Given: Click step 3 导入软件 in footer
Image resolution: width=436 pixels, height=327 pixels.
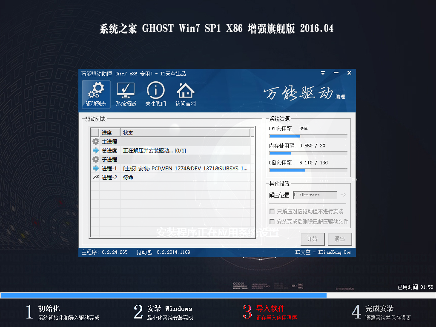Looking at the screenshot, I should coord(270,312).
